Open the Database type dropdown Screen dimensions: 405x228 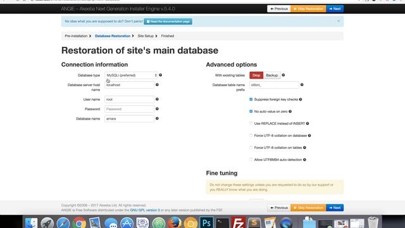pos(131,75)
